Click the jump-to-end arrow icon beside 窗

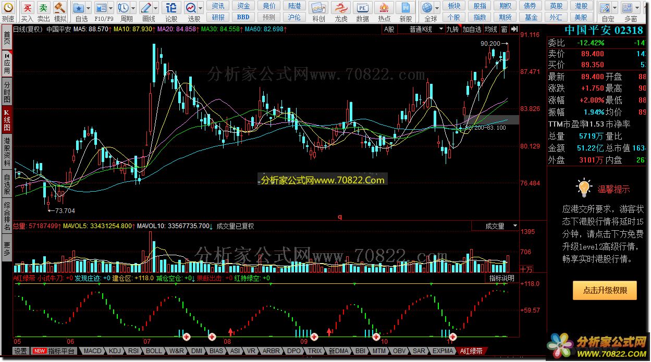point(514,29)
